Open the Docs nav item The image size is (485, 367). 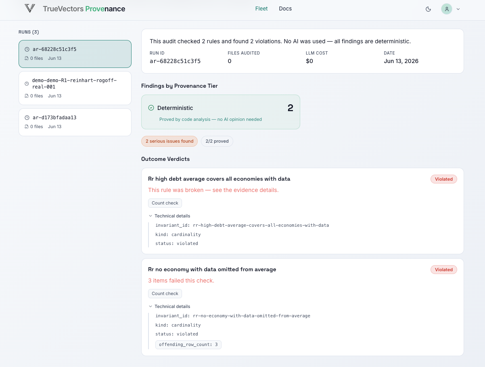pos(285,8)
